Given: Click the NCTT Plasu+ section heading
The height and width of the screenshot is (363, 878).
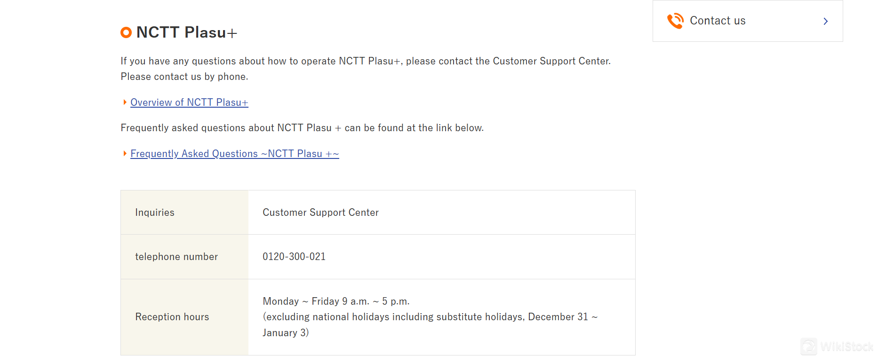Looking at the screenshot, I should [x=187, y=32].
